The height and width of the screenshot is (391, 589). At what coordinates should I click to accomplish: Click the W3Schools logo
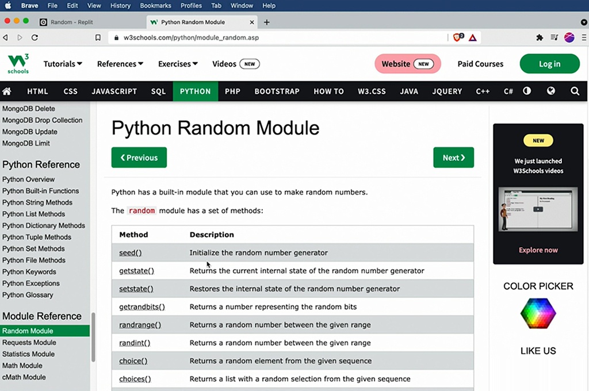(x=18, y=64)
